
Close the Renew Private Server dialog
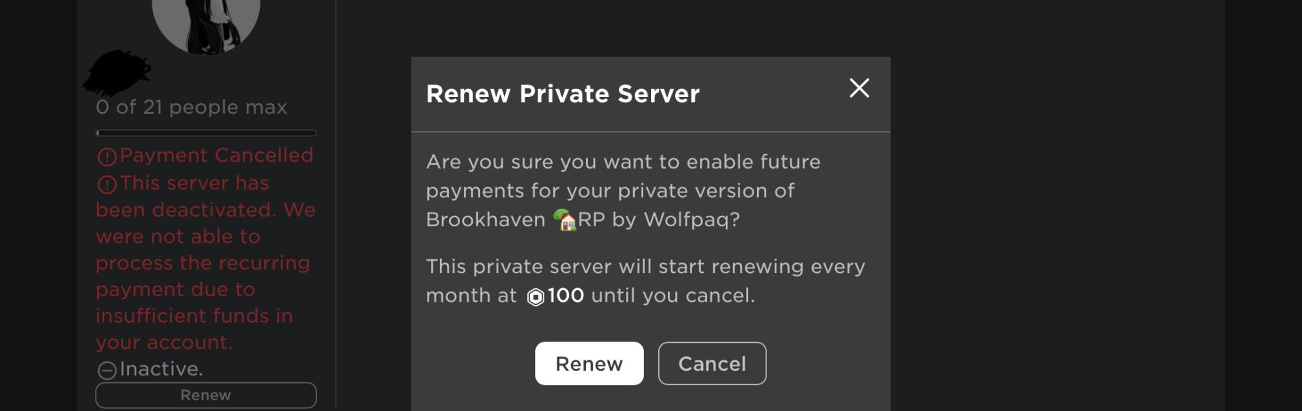click(x=859, y=88)
